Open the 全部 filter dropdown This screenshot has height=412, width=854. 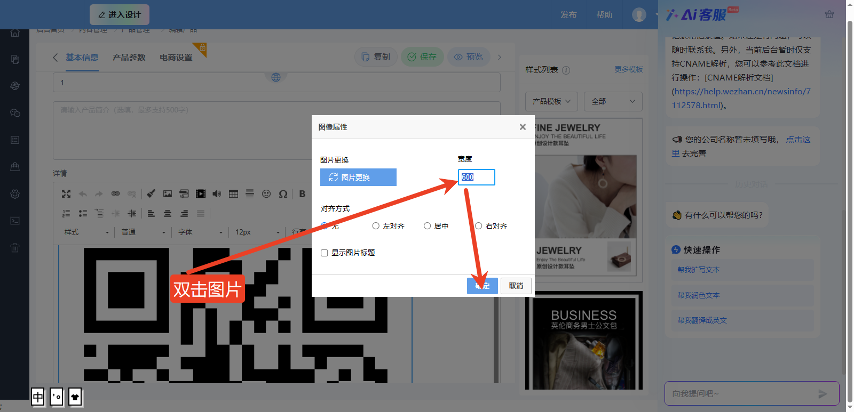[x=613, y=101]
